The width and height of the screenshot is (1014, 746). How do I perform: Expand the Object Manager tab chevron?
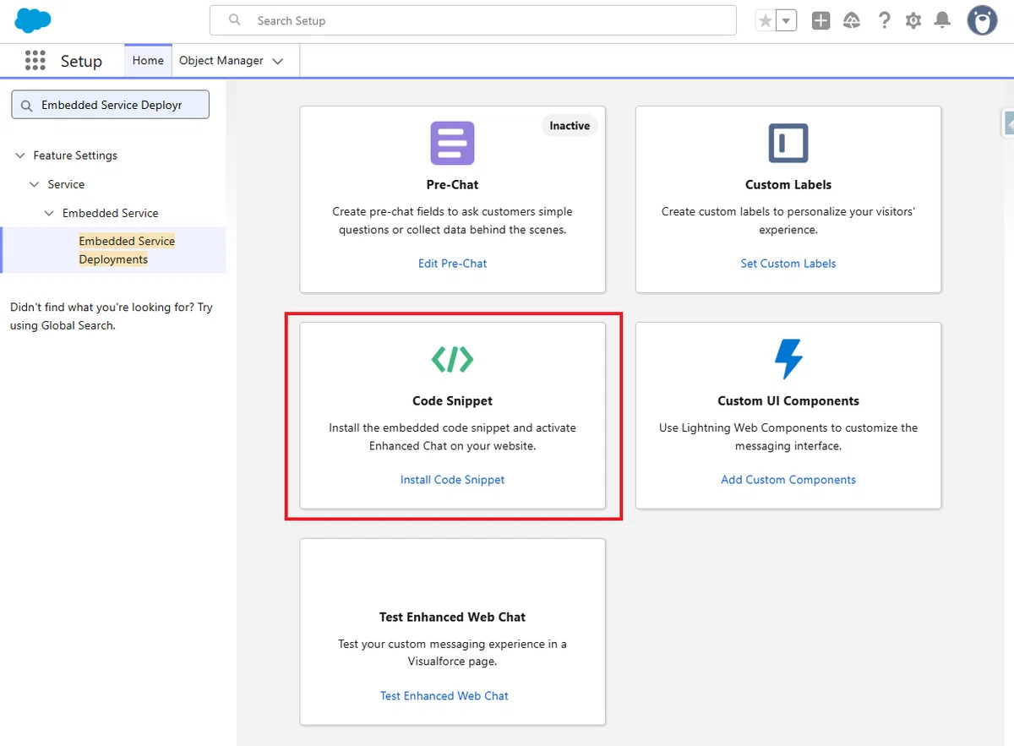[278, 61]
